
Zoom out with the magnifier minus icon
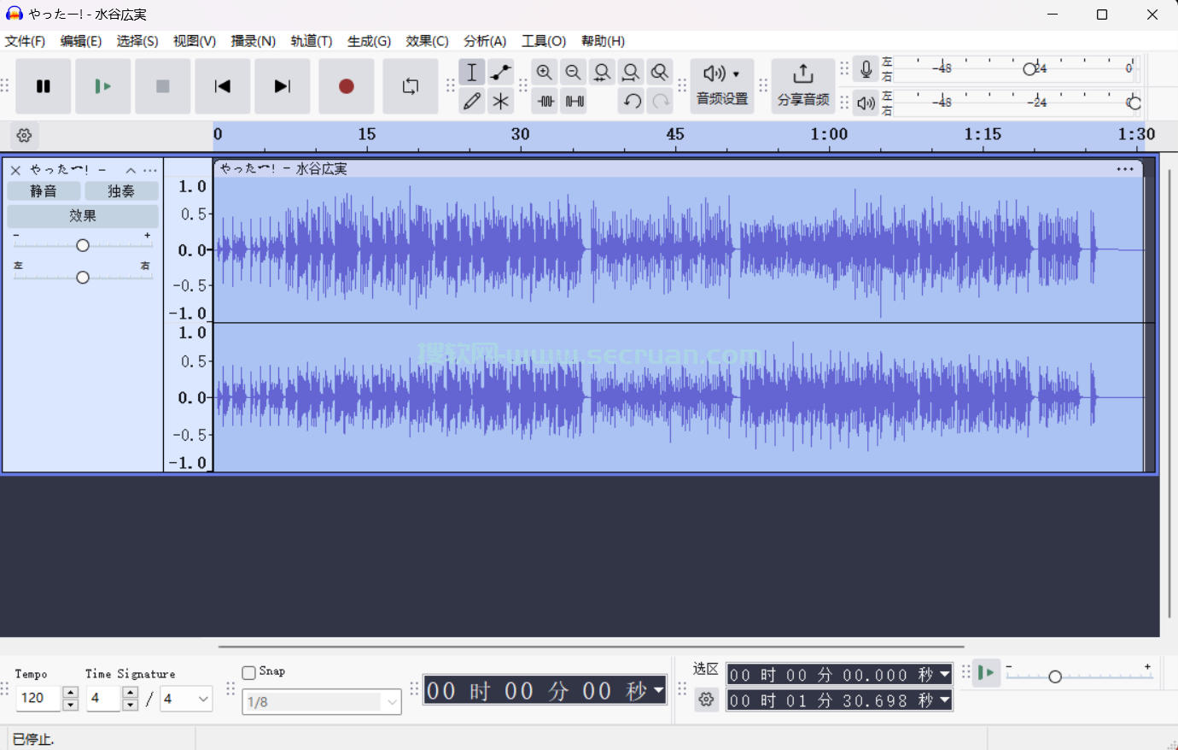574,73
